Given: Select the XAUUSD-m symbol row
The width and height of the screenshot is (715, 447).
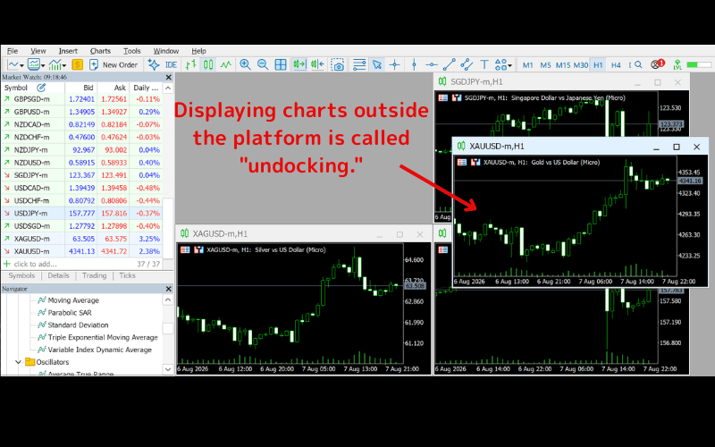Looking at the screenshot, I should pyautogui.click(x=81, y=251).
